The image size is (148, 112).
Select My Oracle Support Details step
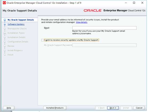point(21,20)
